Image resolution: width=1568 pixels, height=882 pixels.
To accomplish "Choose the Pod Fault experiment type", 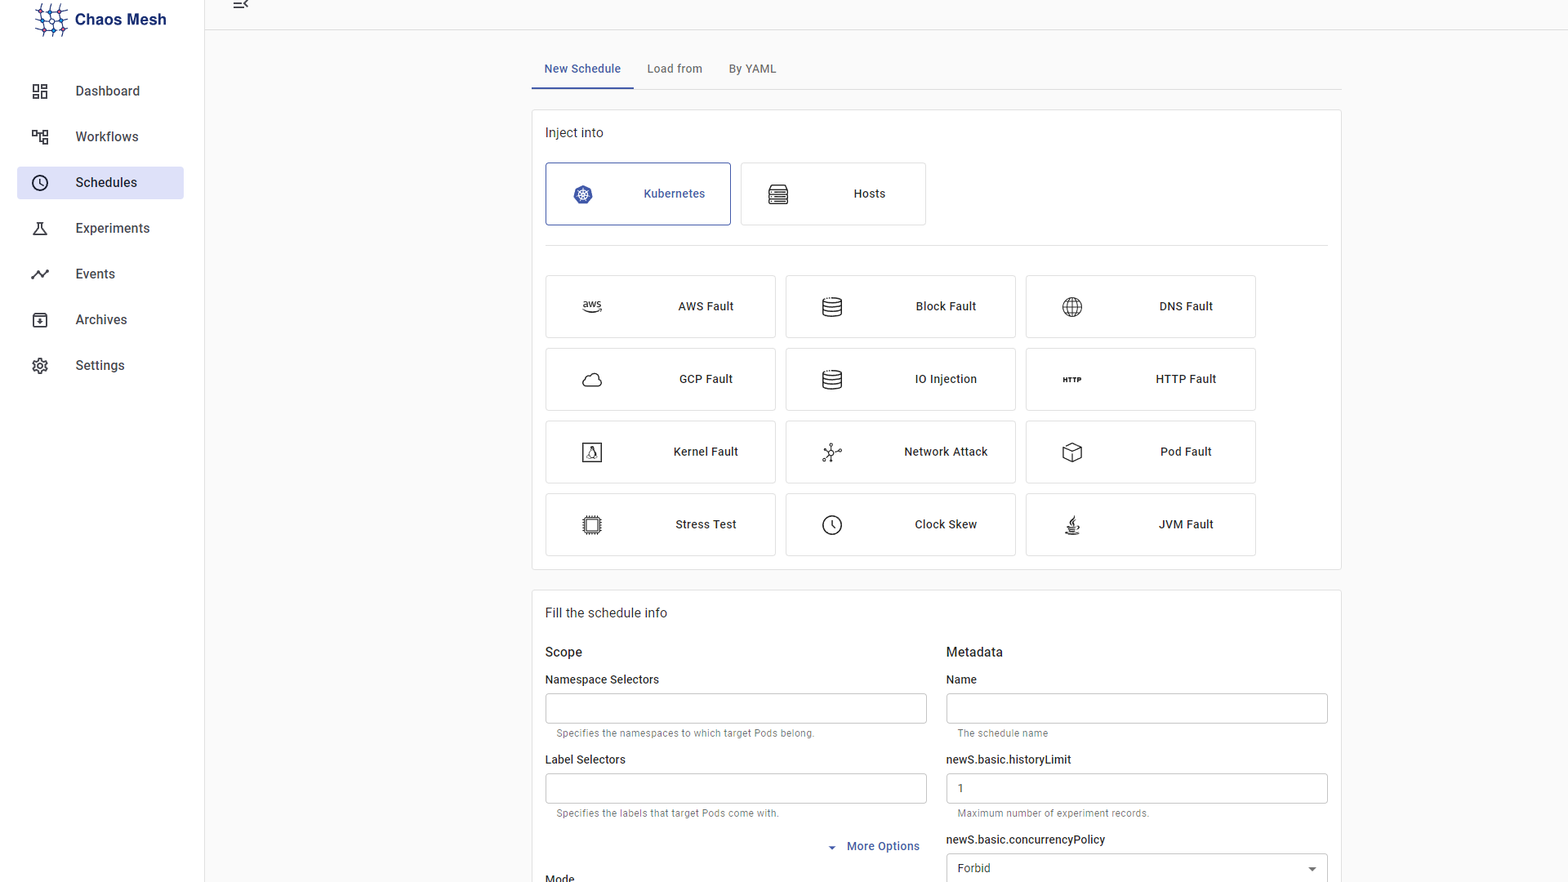I will 1140,452.
